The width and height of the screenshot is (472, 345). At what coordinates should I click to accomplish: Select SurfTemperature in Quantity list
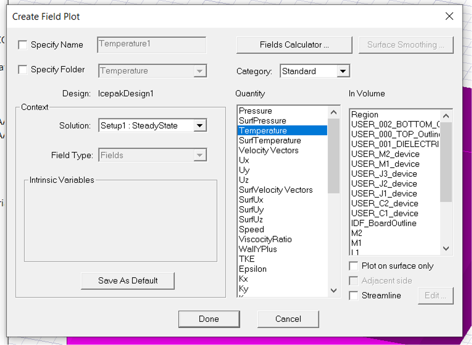tap(270, 141)
